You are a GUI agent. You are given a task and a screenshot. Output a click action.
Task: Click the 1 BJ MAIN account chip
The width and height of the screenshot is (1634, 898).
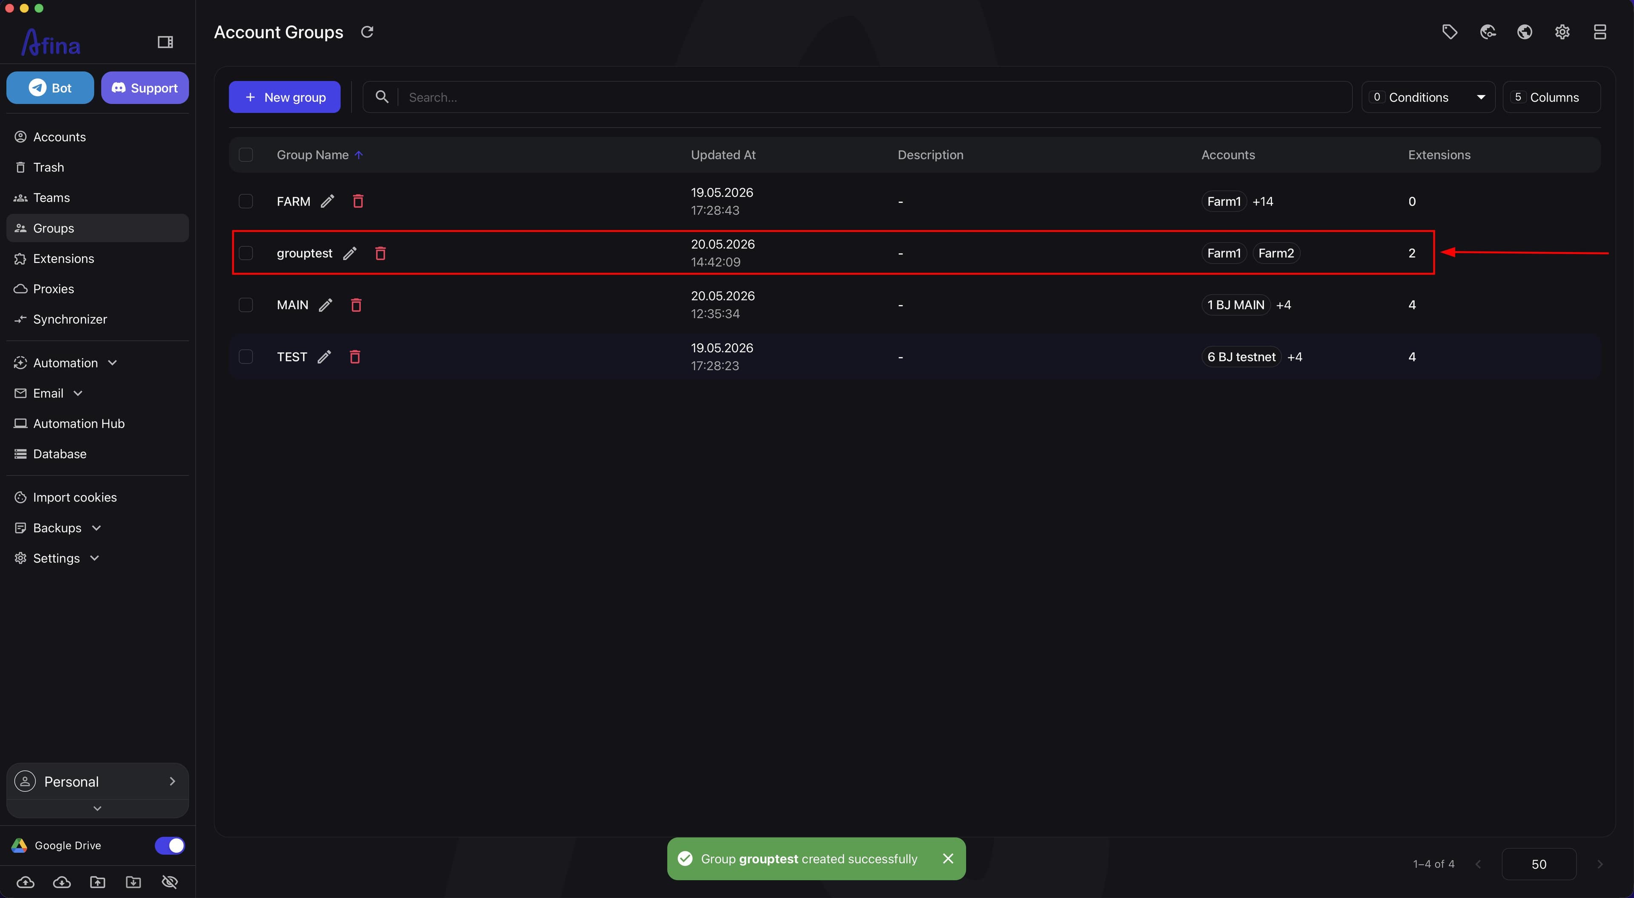click(1236, 305)
